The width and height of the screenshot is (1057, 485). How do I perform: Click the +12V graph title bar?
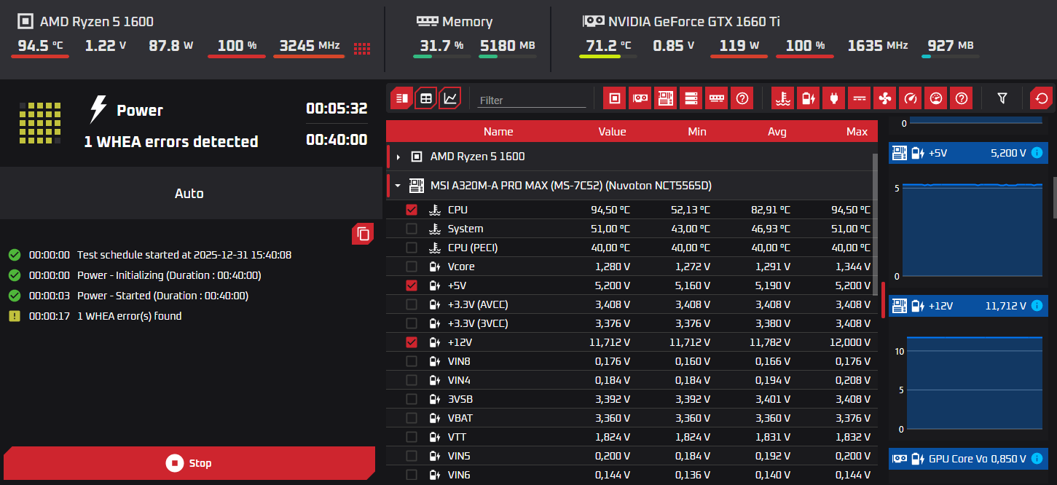[968, 306]
